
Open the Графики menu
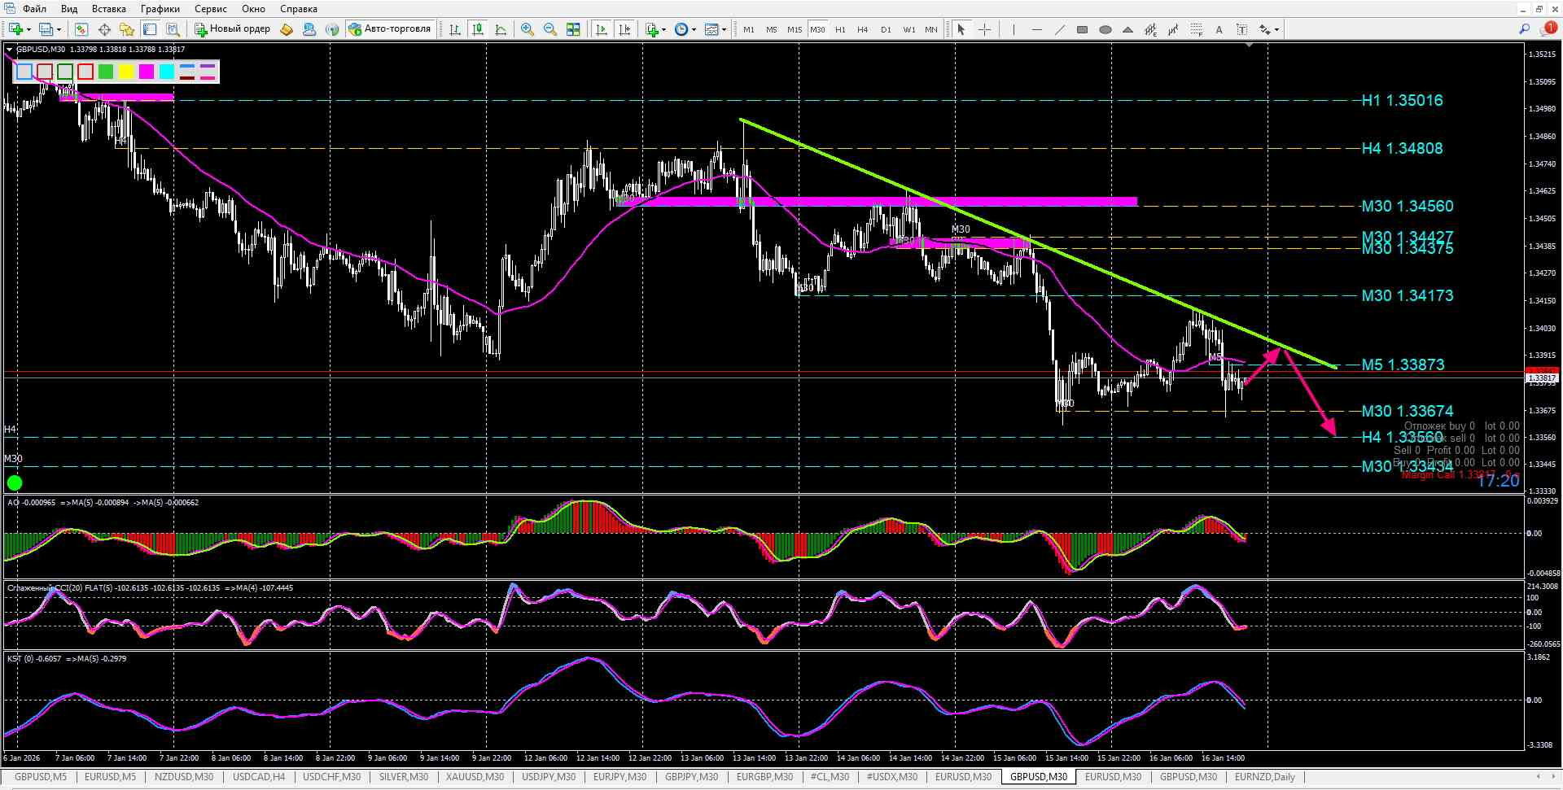pos(160,8)
